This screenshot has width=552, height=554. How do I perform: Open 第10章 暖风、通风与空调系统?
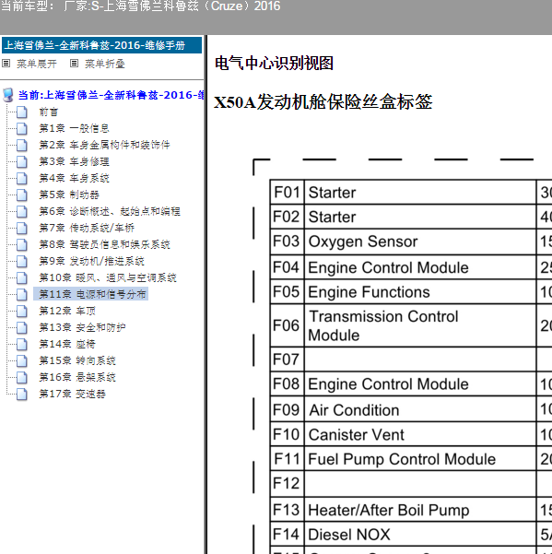coord(108,278)
